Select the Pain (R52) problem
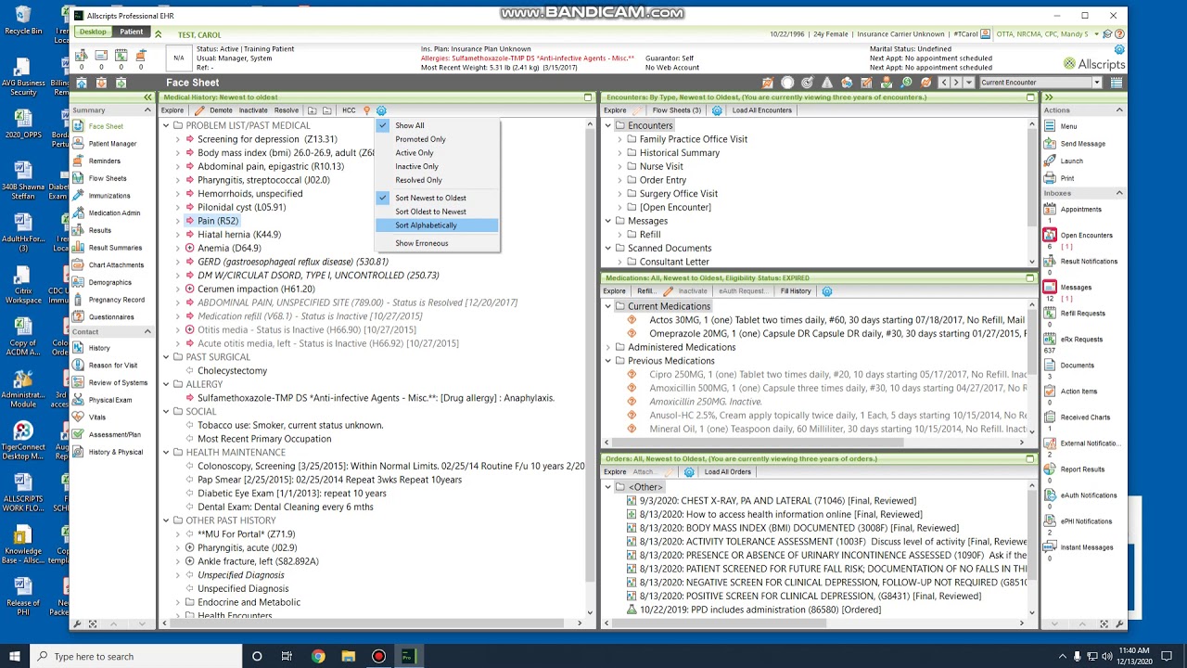Screen dimensions: 1187x668 [218, 221]
